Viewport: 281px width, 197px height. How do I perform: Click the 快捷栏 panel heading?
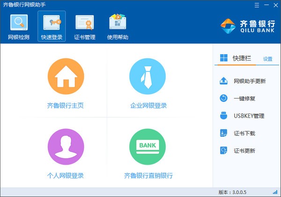point(242,58)
